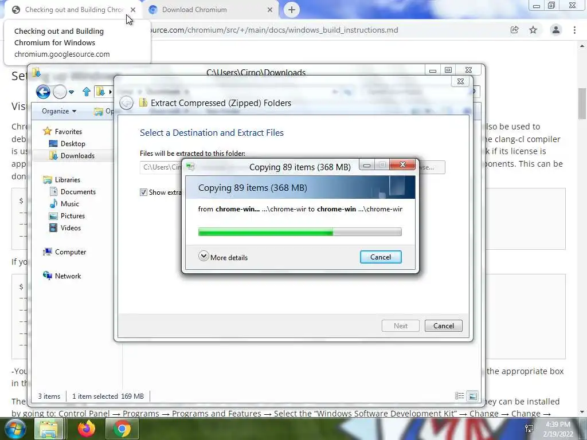Click network icon in system tray
Viewport: 587px width, 440px height.
click(529, 429)
